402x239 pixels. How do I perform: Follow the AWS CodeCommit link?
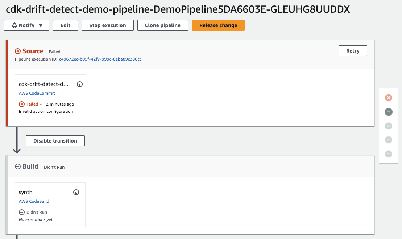[37, 93]
